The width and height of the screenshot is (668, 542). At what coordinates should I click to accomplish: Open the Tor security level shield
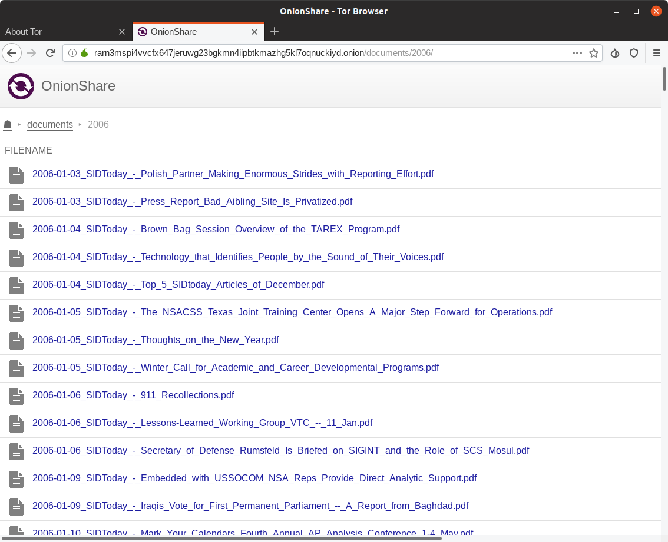pyautogui.click(x=634, y=53)
